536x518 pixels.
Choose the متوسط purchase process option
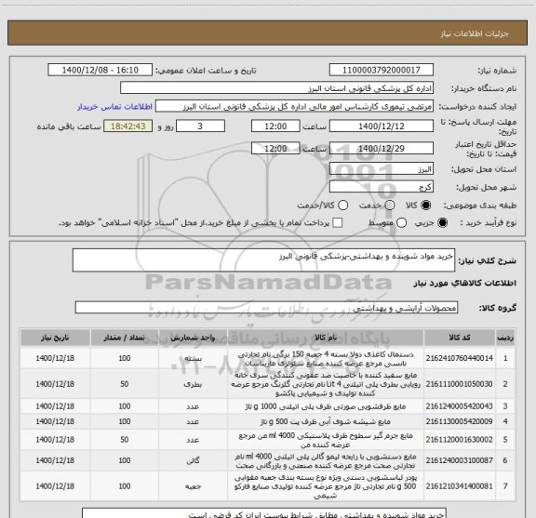(401, 223)
